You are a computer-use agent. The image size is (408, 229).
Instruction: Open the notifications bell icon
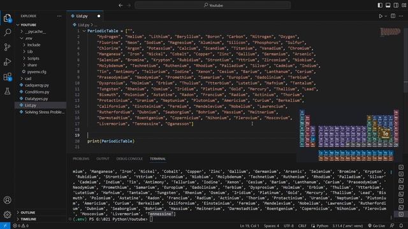coord(401,226)
